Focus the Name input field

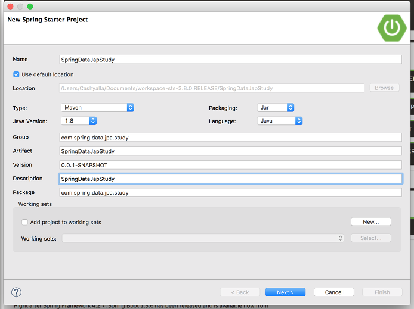230,60
